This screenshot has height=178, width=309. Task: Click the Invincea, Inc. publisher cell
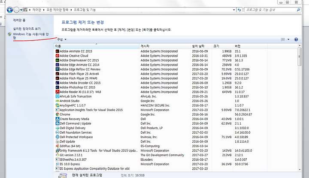(149, 137)
